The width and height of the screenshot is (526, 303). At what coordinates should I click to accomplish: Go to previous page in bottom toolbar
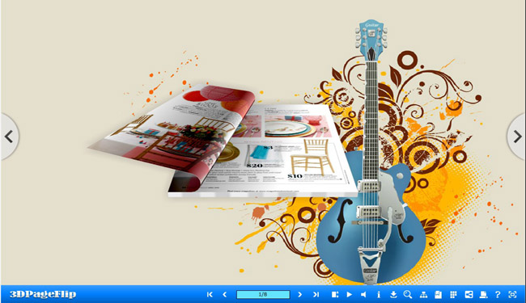(225, 294)
